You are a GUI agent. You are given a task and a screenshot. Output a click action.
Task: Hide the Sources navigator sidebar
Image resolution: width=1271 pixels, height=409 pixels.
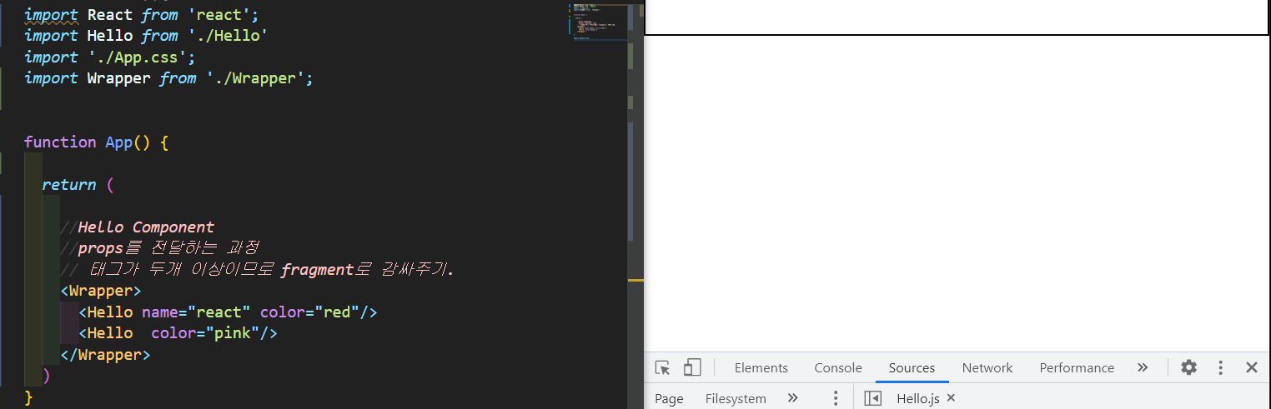pyautogui.click(x=872, y=398)
